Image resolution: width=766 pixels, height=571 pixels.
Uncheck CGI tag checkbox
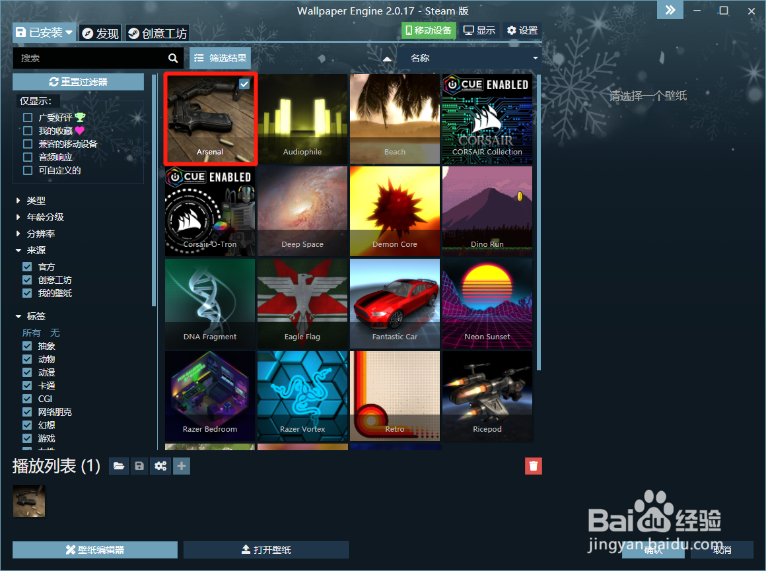tap(27, 399)
